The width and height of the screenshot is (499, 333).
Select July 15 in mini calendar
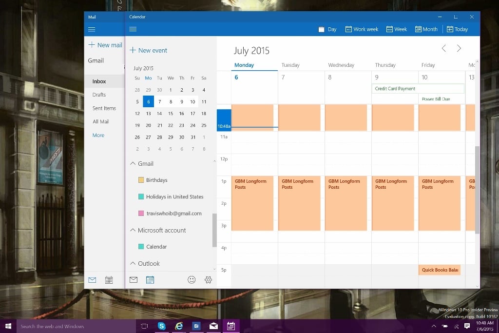pyautogui.click(x=171, y=113)
